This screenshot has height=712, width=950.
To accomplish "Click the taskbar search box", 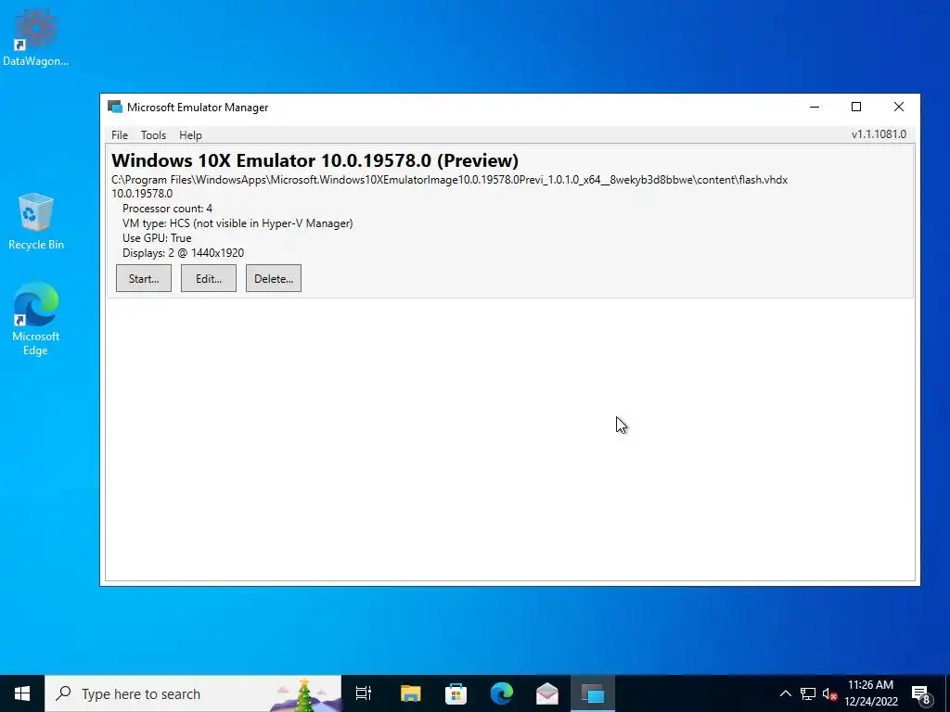I will tap(193, 693).
